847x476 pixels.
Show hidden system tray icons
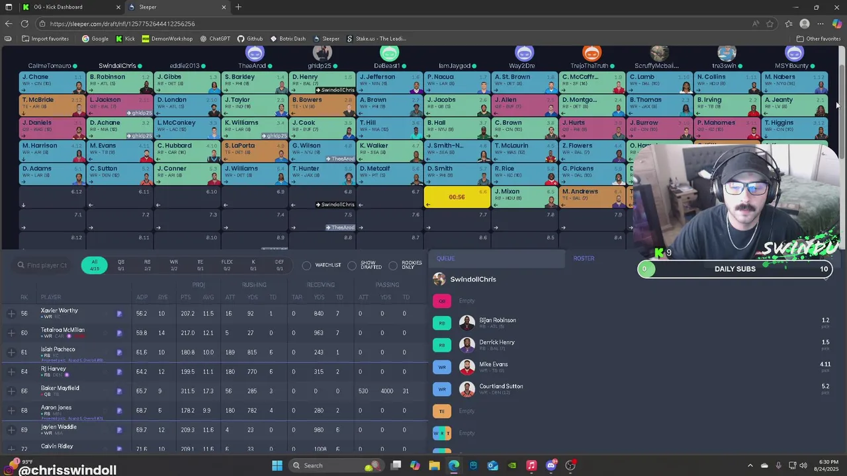coord(750,465)
